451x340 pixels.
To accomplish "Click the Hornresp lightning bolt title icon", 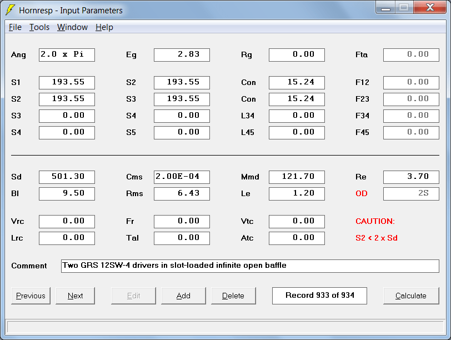I will [x=10, y=10].
